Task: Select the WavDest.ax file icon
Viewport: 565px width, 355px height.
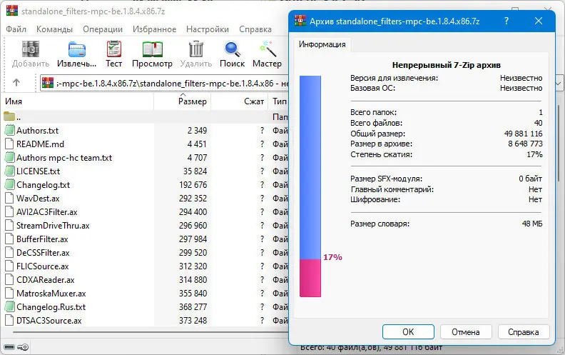Action: pyautogui.click(x=10, y=199)
